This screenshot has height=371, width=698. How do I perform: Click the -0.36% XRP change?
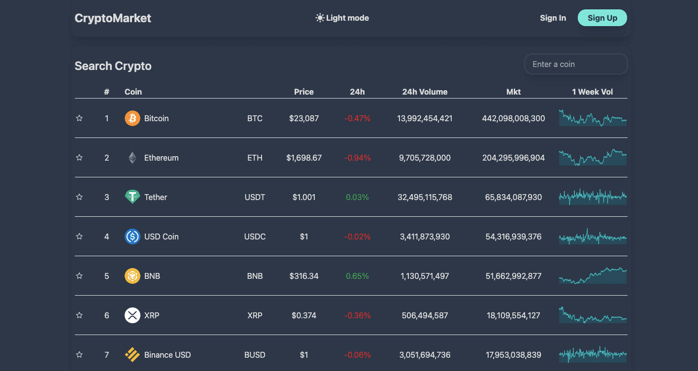[357, 315]
